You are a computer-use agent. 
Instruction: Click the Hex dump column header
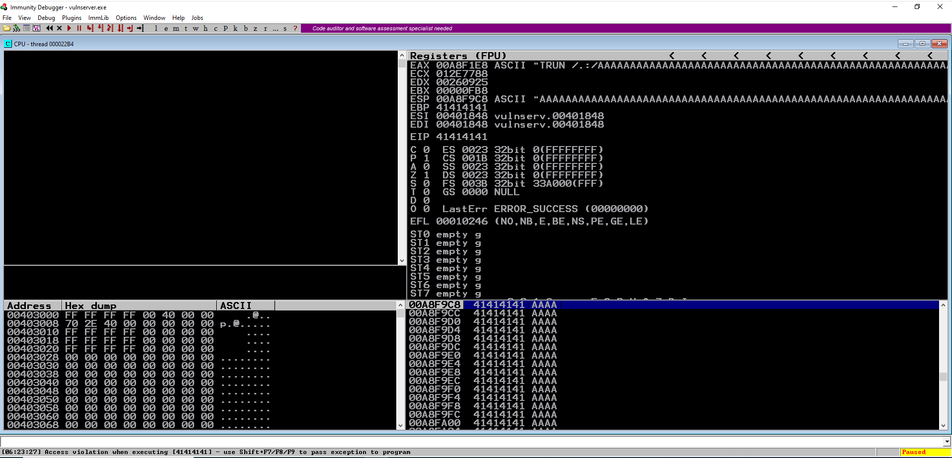[139, 305]
